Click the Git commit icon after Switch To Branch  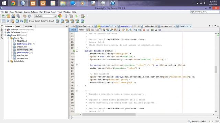[57, 21]
